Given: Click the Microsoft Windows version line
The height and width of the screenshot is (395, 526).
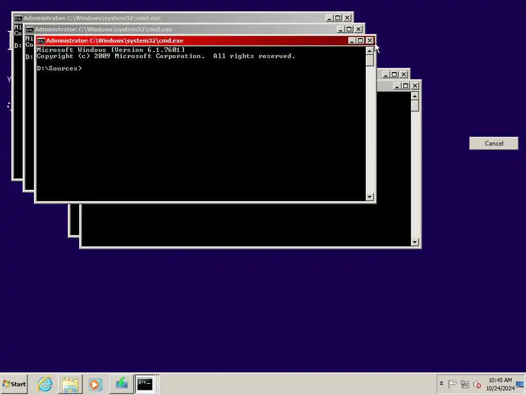Looking at the screenshot, I should (x=111, y=50).
